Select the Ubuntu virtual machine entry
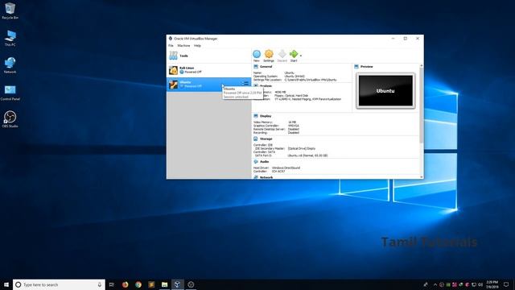 pyautogui.click(x=208, y=85)
